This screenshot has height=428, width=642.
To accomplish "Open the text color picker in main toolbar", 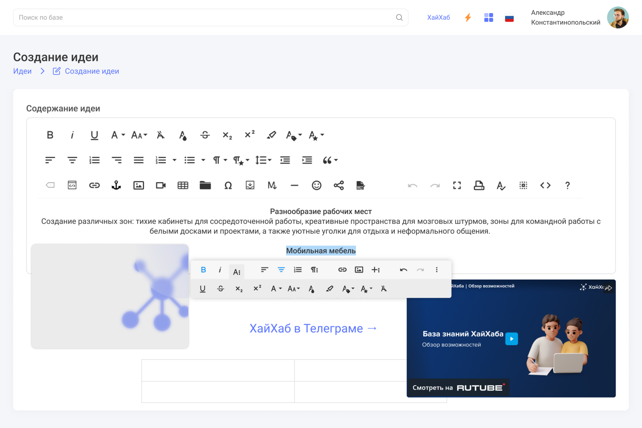I will tap(183, 135).
